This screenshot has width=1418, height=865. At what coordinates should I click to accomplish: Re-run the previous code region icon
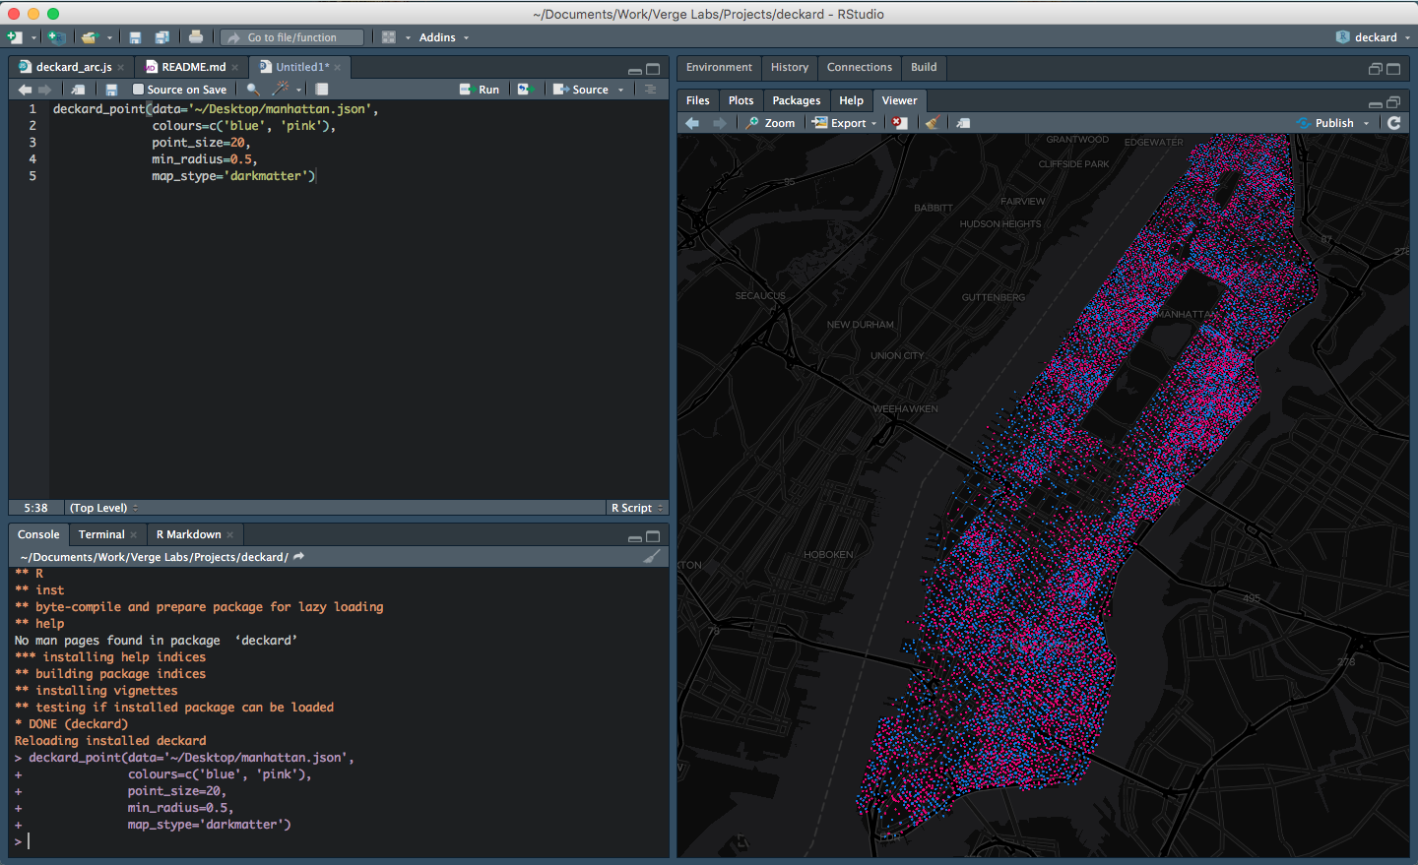tap(525, 90)
